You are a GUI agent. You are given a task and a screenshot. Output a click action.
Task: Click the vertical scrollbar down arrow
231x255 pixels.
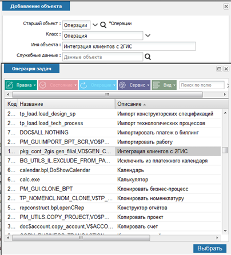(225, 231)
